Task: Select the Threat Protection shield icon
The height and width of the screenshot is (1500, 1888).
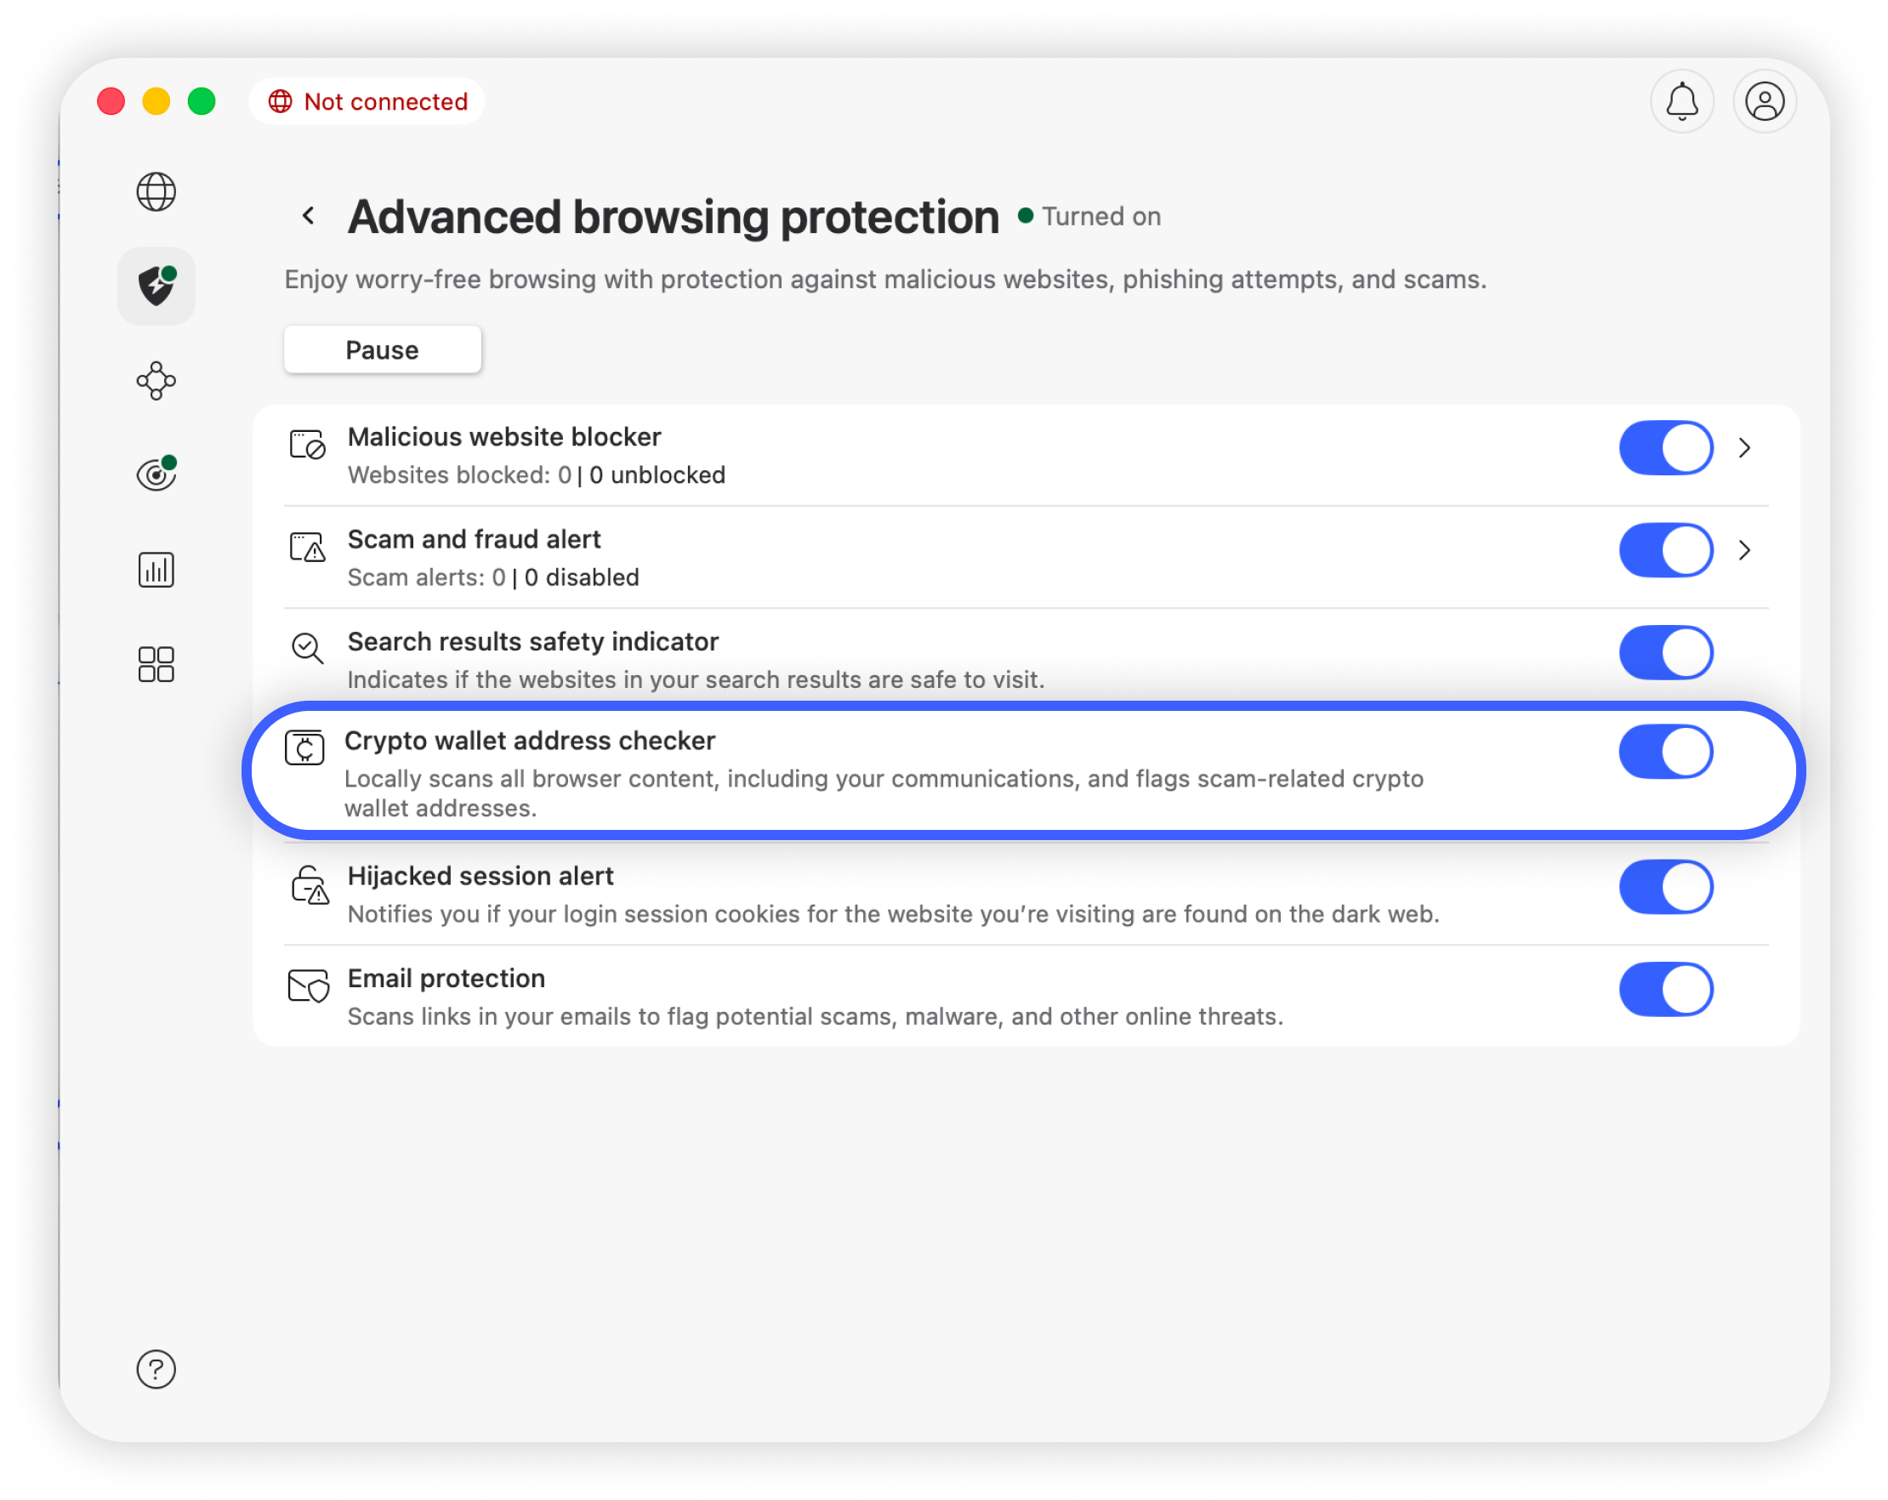Action: point(156,287)
